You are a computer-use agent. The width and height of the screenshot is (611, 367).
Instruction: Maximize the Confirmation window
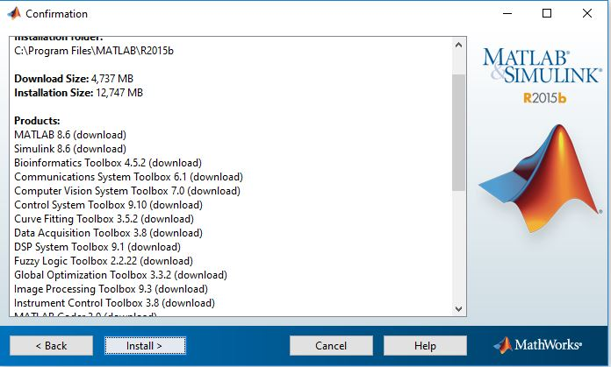coord(547,14)
